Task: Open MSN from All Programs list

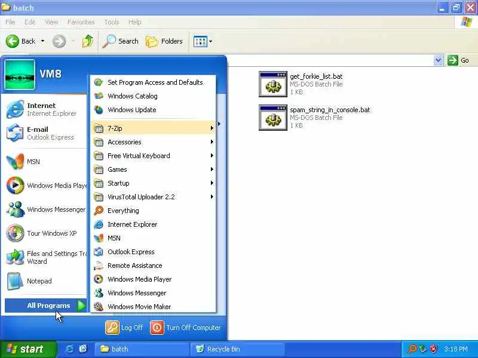Action: click(x=154, y=237)
